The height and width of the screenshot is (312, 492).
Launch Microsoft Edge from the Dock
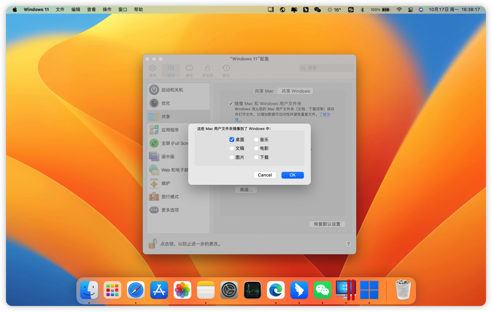[x=276, y=290]
